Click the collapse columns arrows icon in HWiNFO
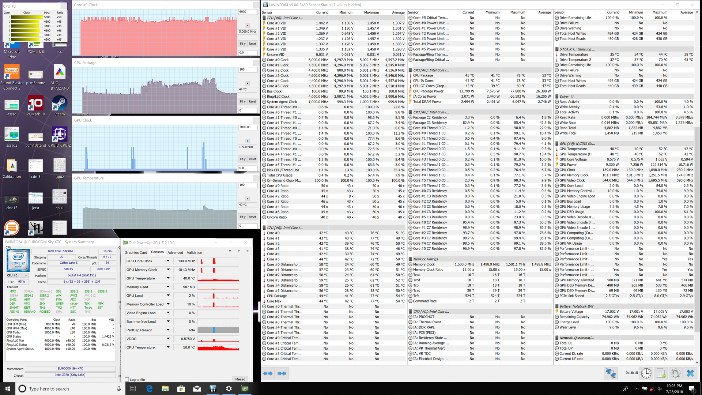The width and height of the screenshot is (702, 395). [282, 373]
